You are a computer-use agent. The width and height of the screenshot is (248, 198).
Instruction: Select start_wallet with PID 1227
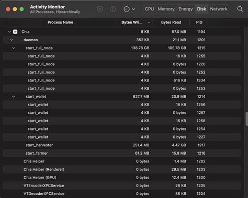click(x=122, y=137)
